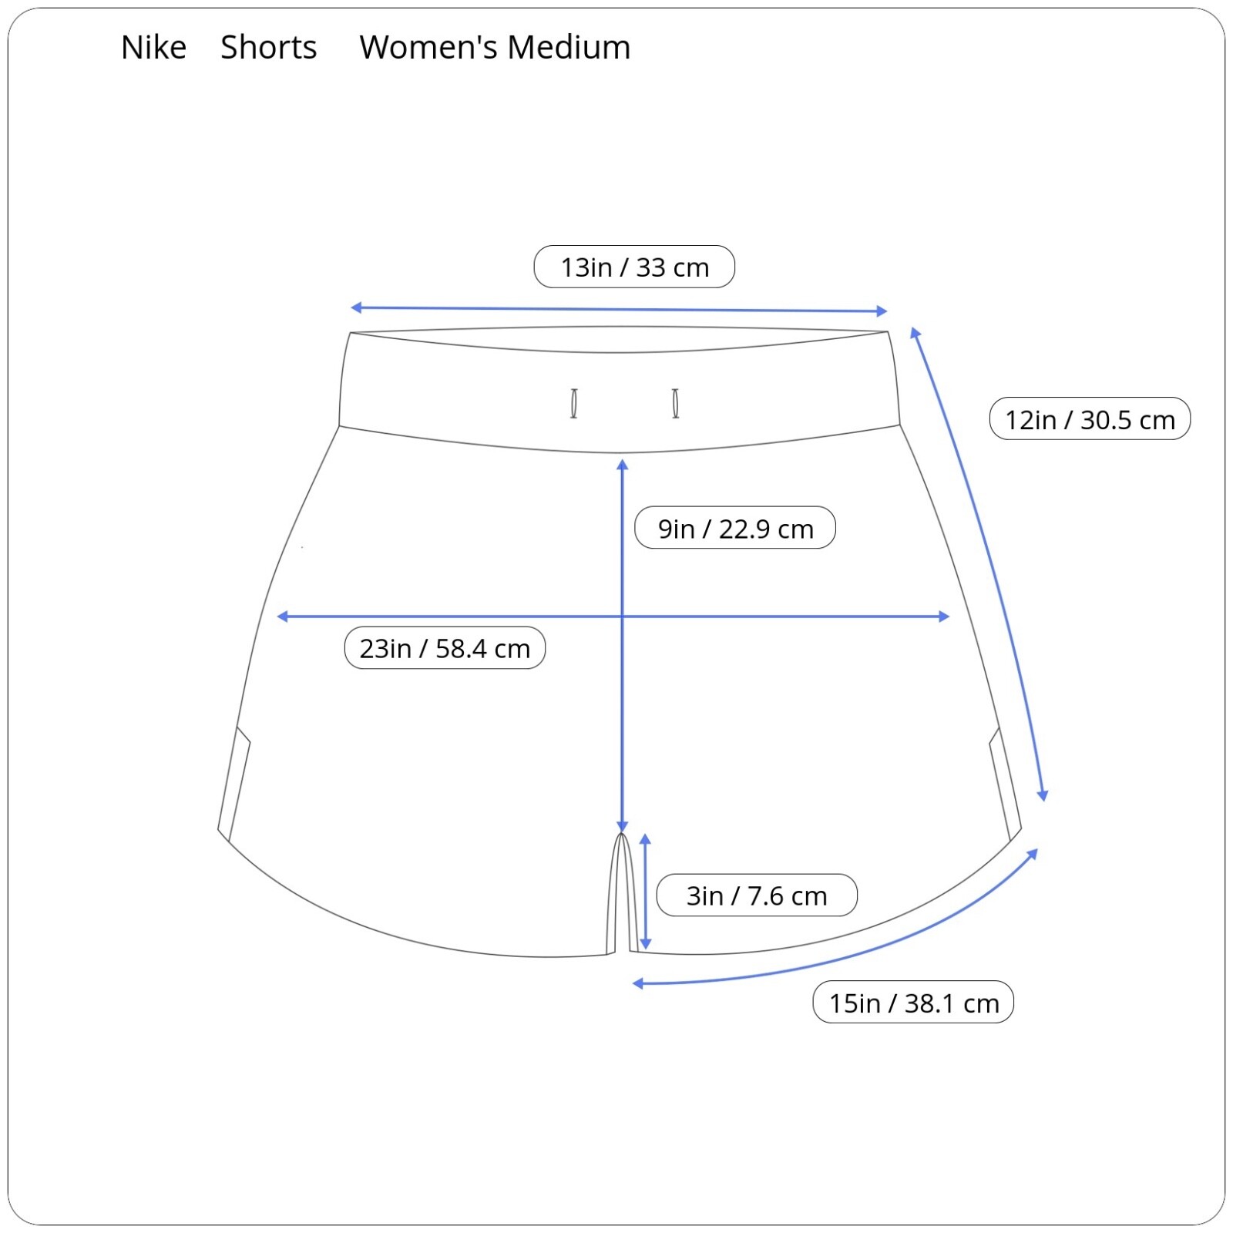Click the Shorts title text

(269, 48)
